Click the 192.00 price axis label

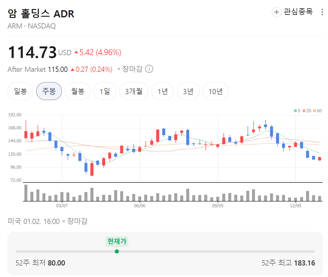15,115
